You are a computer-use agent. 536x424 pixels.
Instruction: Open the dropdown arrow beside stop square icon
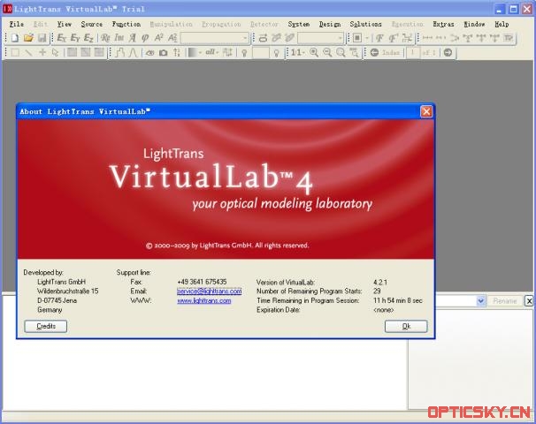click(x=367, y=38)
